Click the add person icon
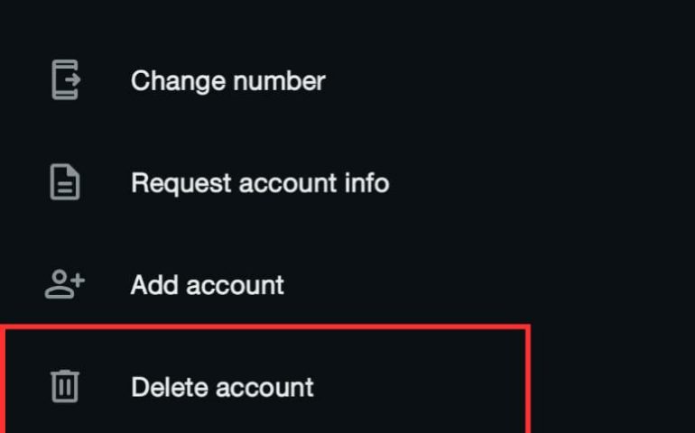 [x=64, y=285]
